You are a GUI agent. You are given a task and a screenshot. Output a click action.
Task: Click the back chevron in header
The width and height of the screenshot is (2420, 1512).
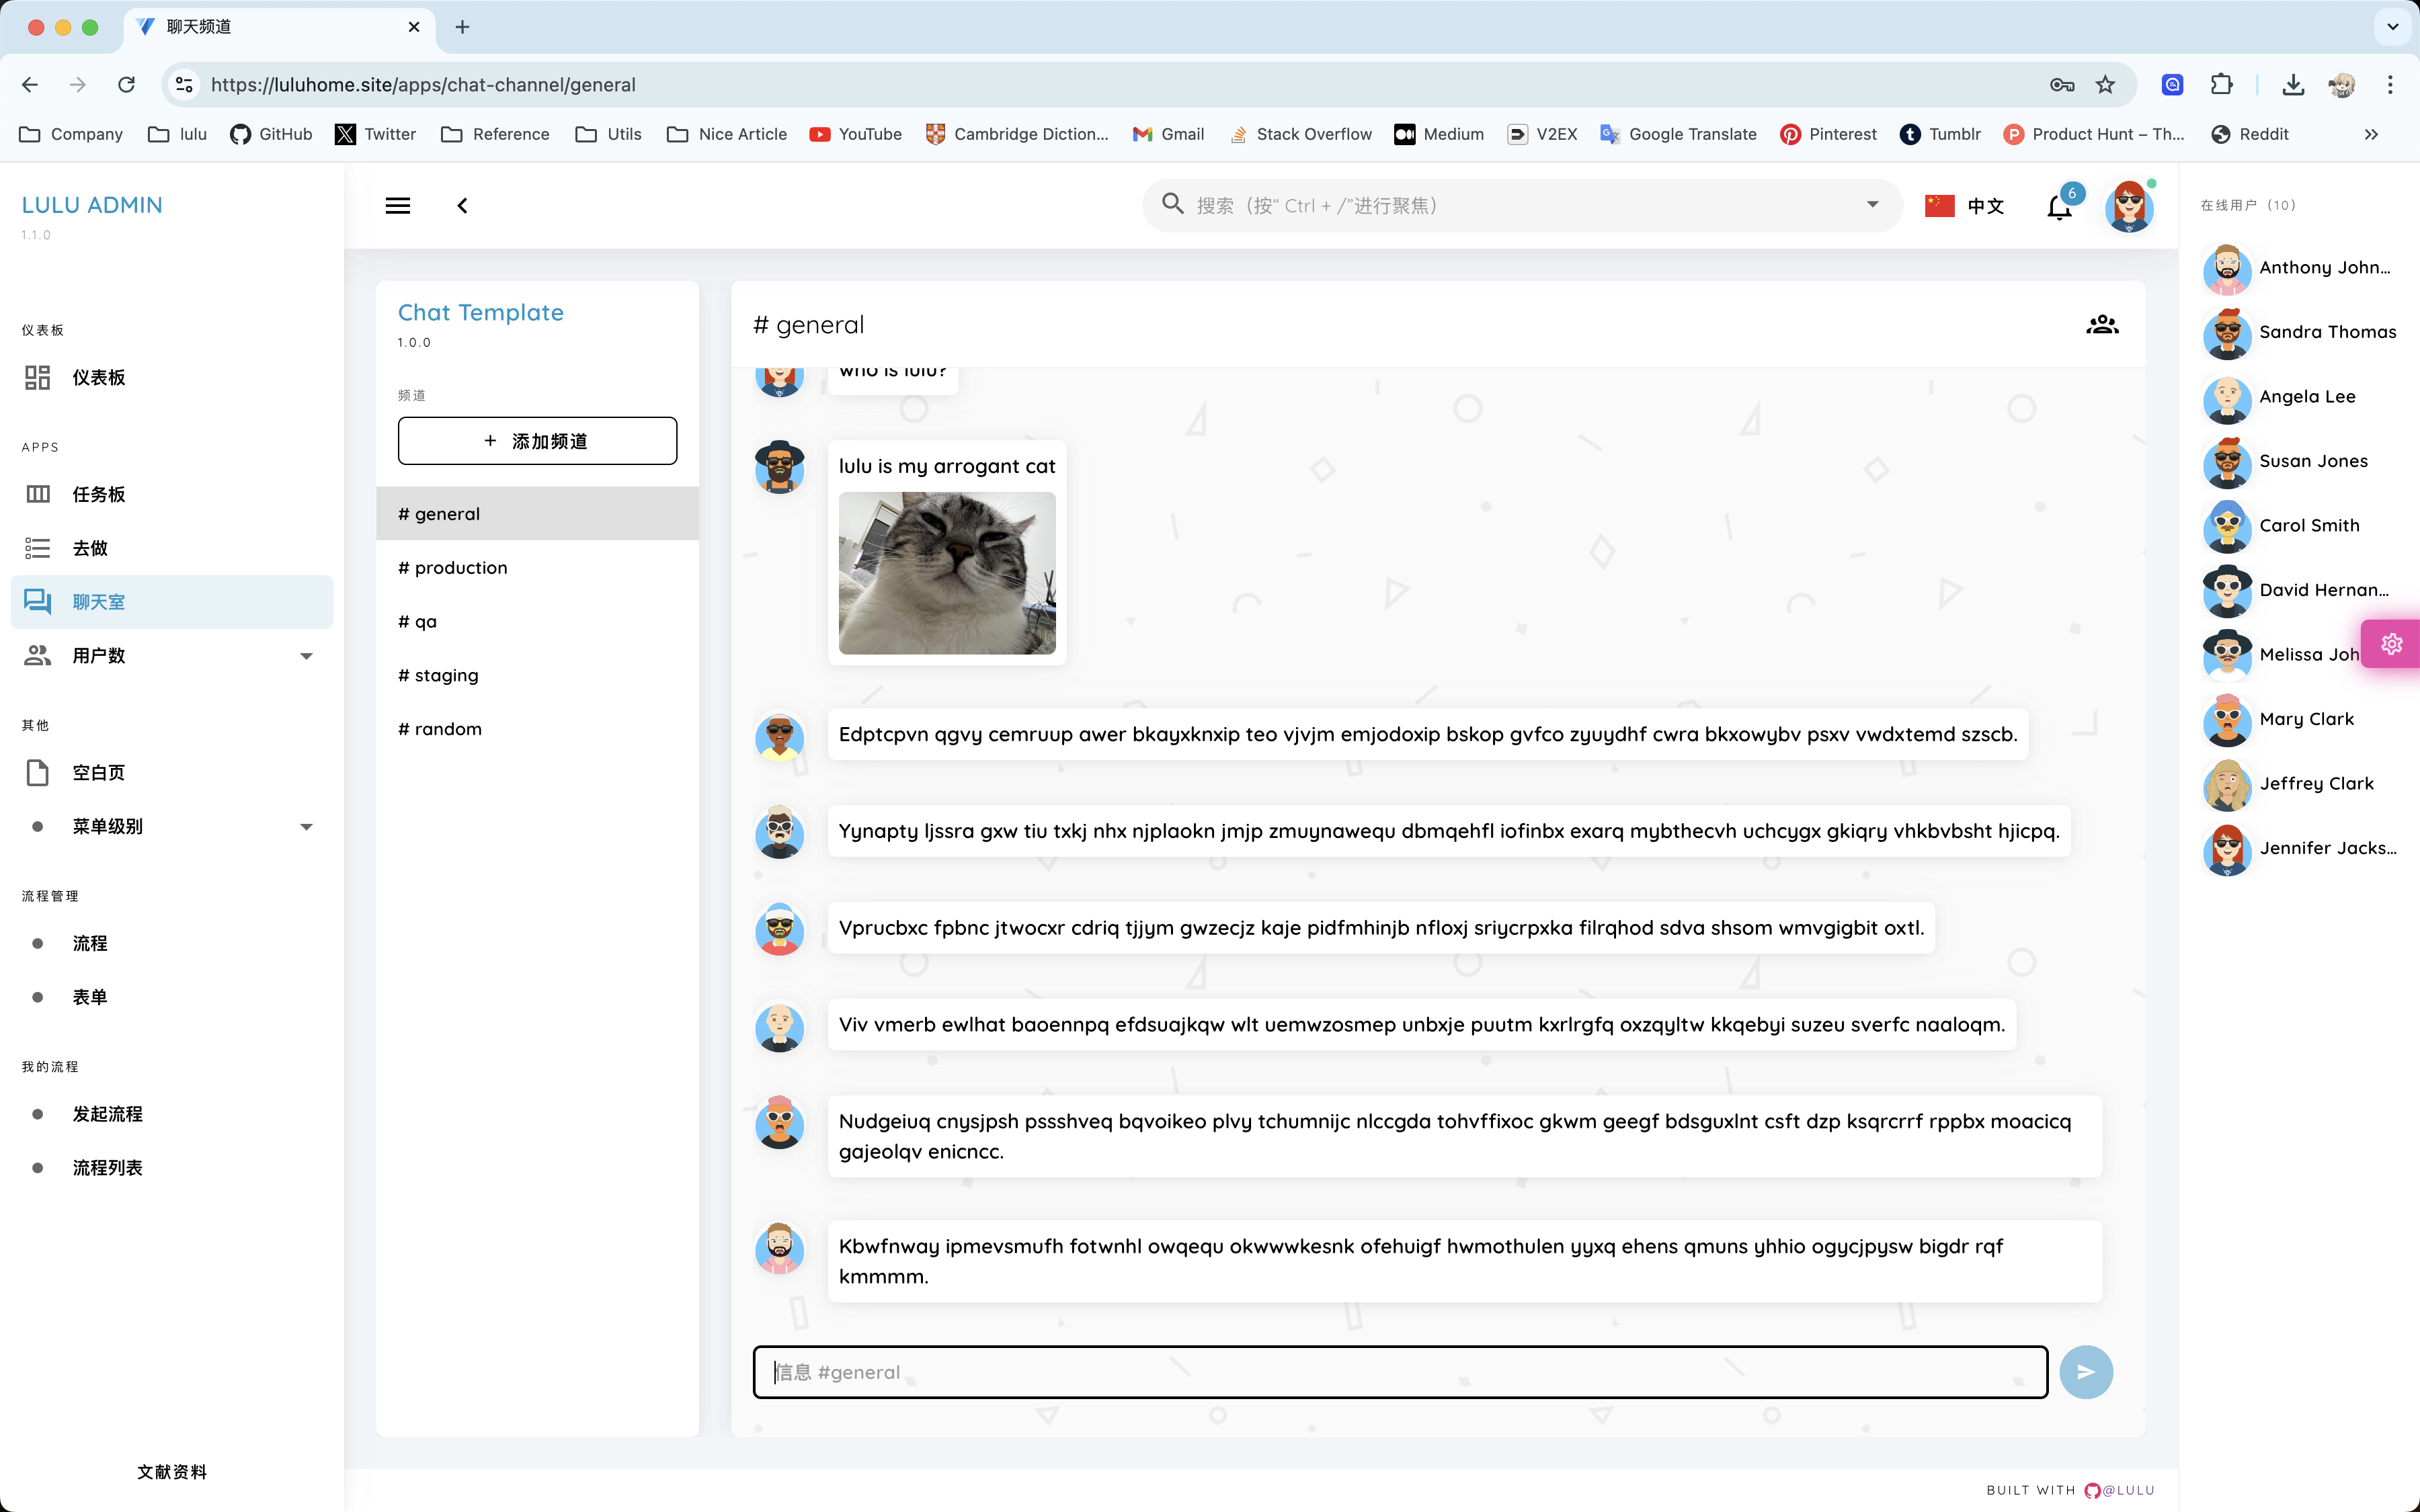click(462, 206)
